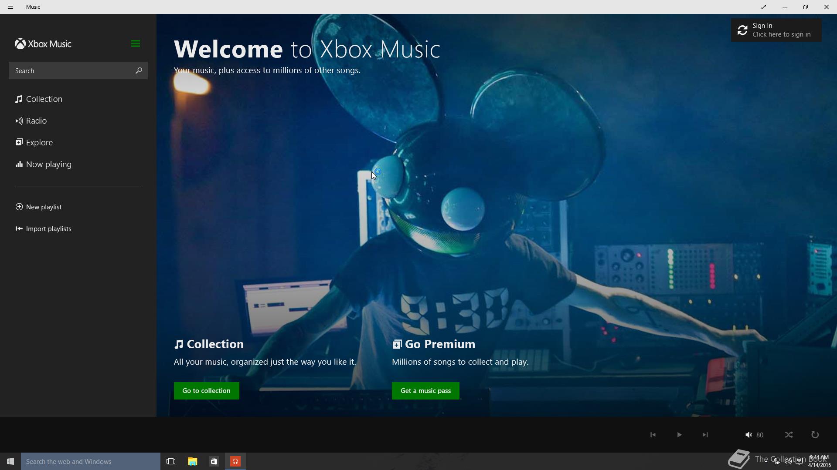
Task: Focus the Search input field
Action: point(78,70)
